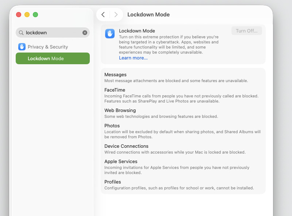Open the Learn more... link

coord(133,58)
